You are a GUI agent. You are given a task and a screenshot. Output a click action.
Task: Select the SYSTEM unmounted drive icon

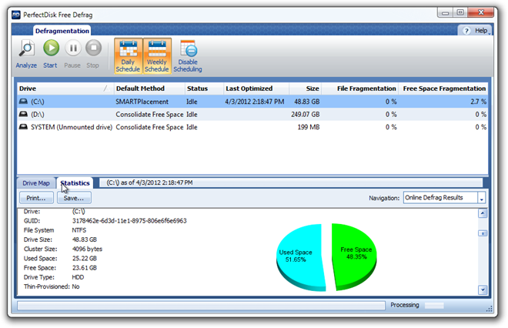click(x=23, y=127)
